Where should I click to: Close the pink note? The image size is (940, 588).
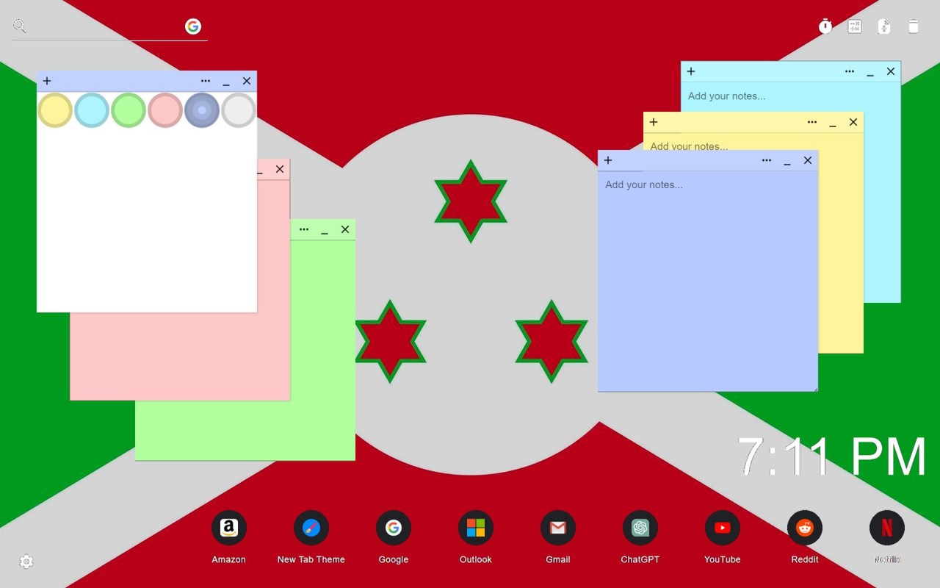[x=280, y=169]
